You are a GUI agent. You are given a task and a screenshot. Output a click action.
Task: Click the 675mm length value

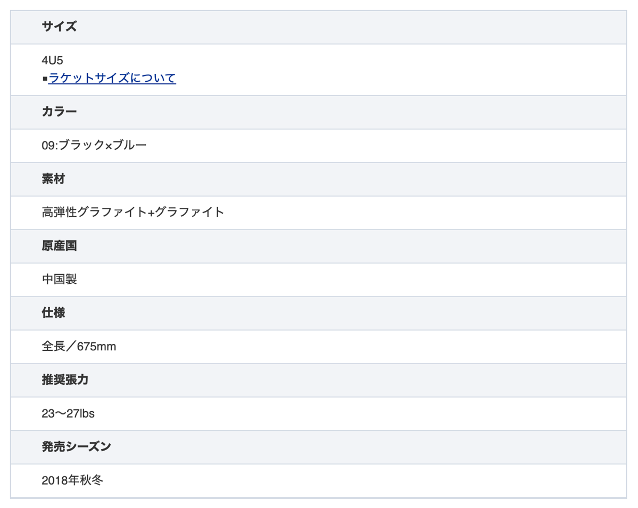tap(96, 347)
